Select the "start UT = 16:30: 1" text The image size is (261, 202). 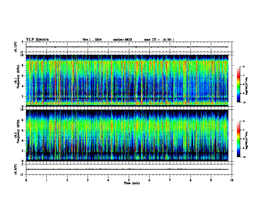(159, 40)
